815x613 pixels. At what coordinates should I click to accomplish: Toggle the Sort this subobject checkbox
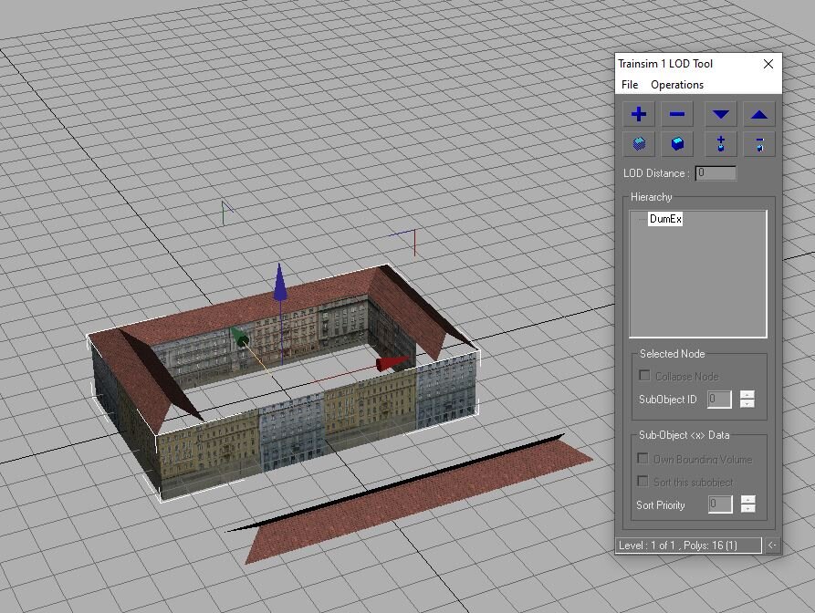(x=643, y=481)
